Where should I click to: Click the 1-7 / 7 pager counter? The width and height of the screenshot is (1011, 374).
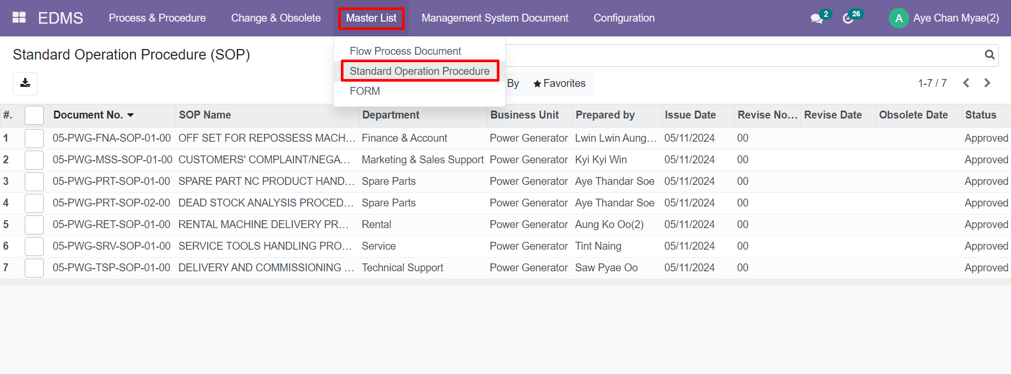(x=932, y=83)
